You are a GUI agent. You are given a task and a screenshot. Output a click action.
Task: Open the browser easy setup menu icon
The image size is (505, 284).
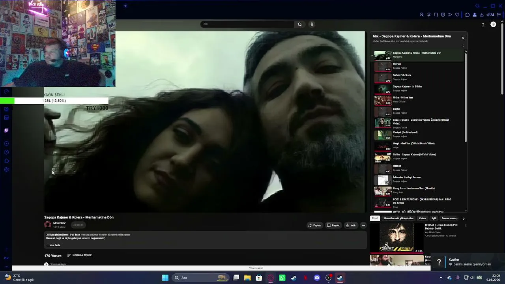click(499, 15)
